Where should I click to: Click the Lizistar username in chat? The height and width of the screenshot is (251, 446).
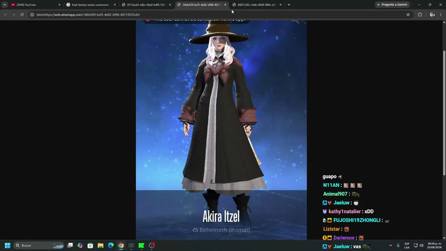(331, 229)
